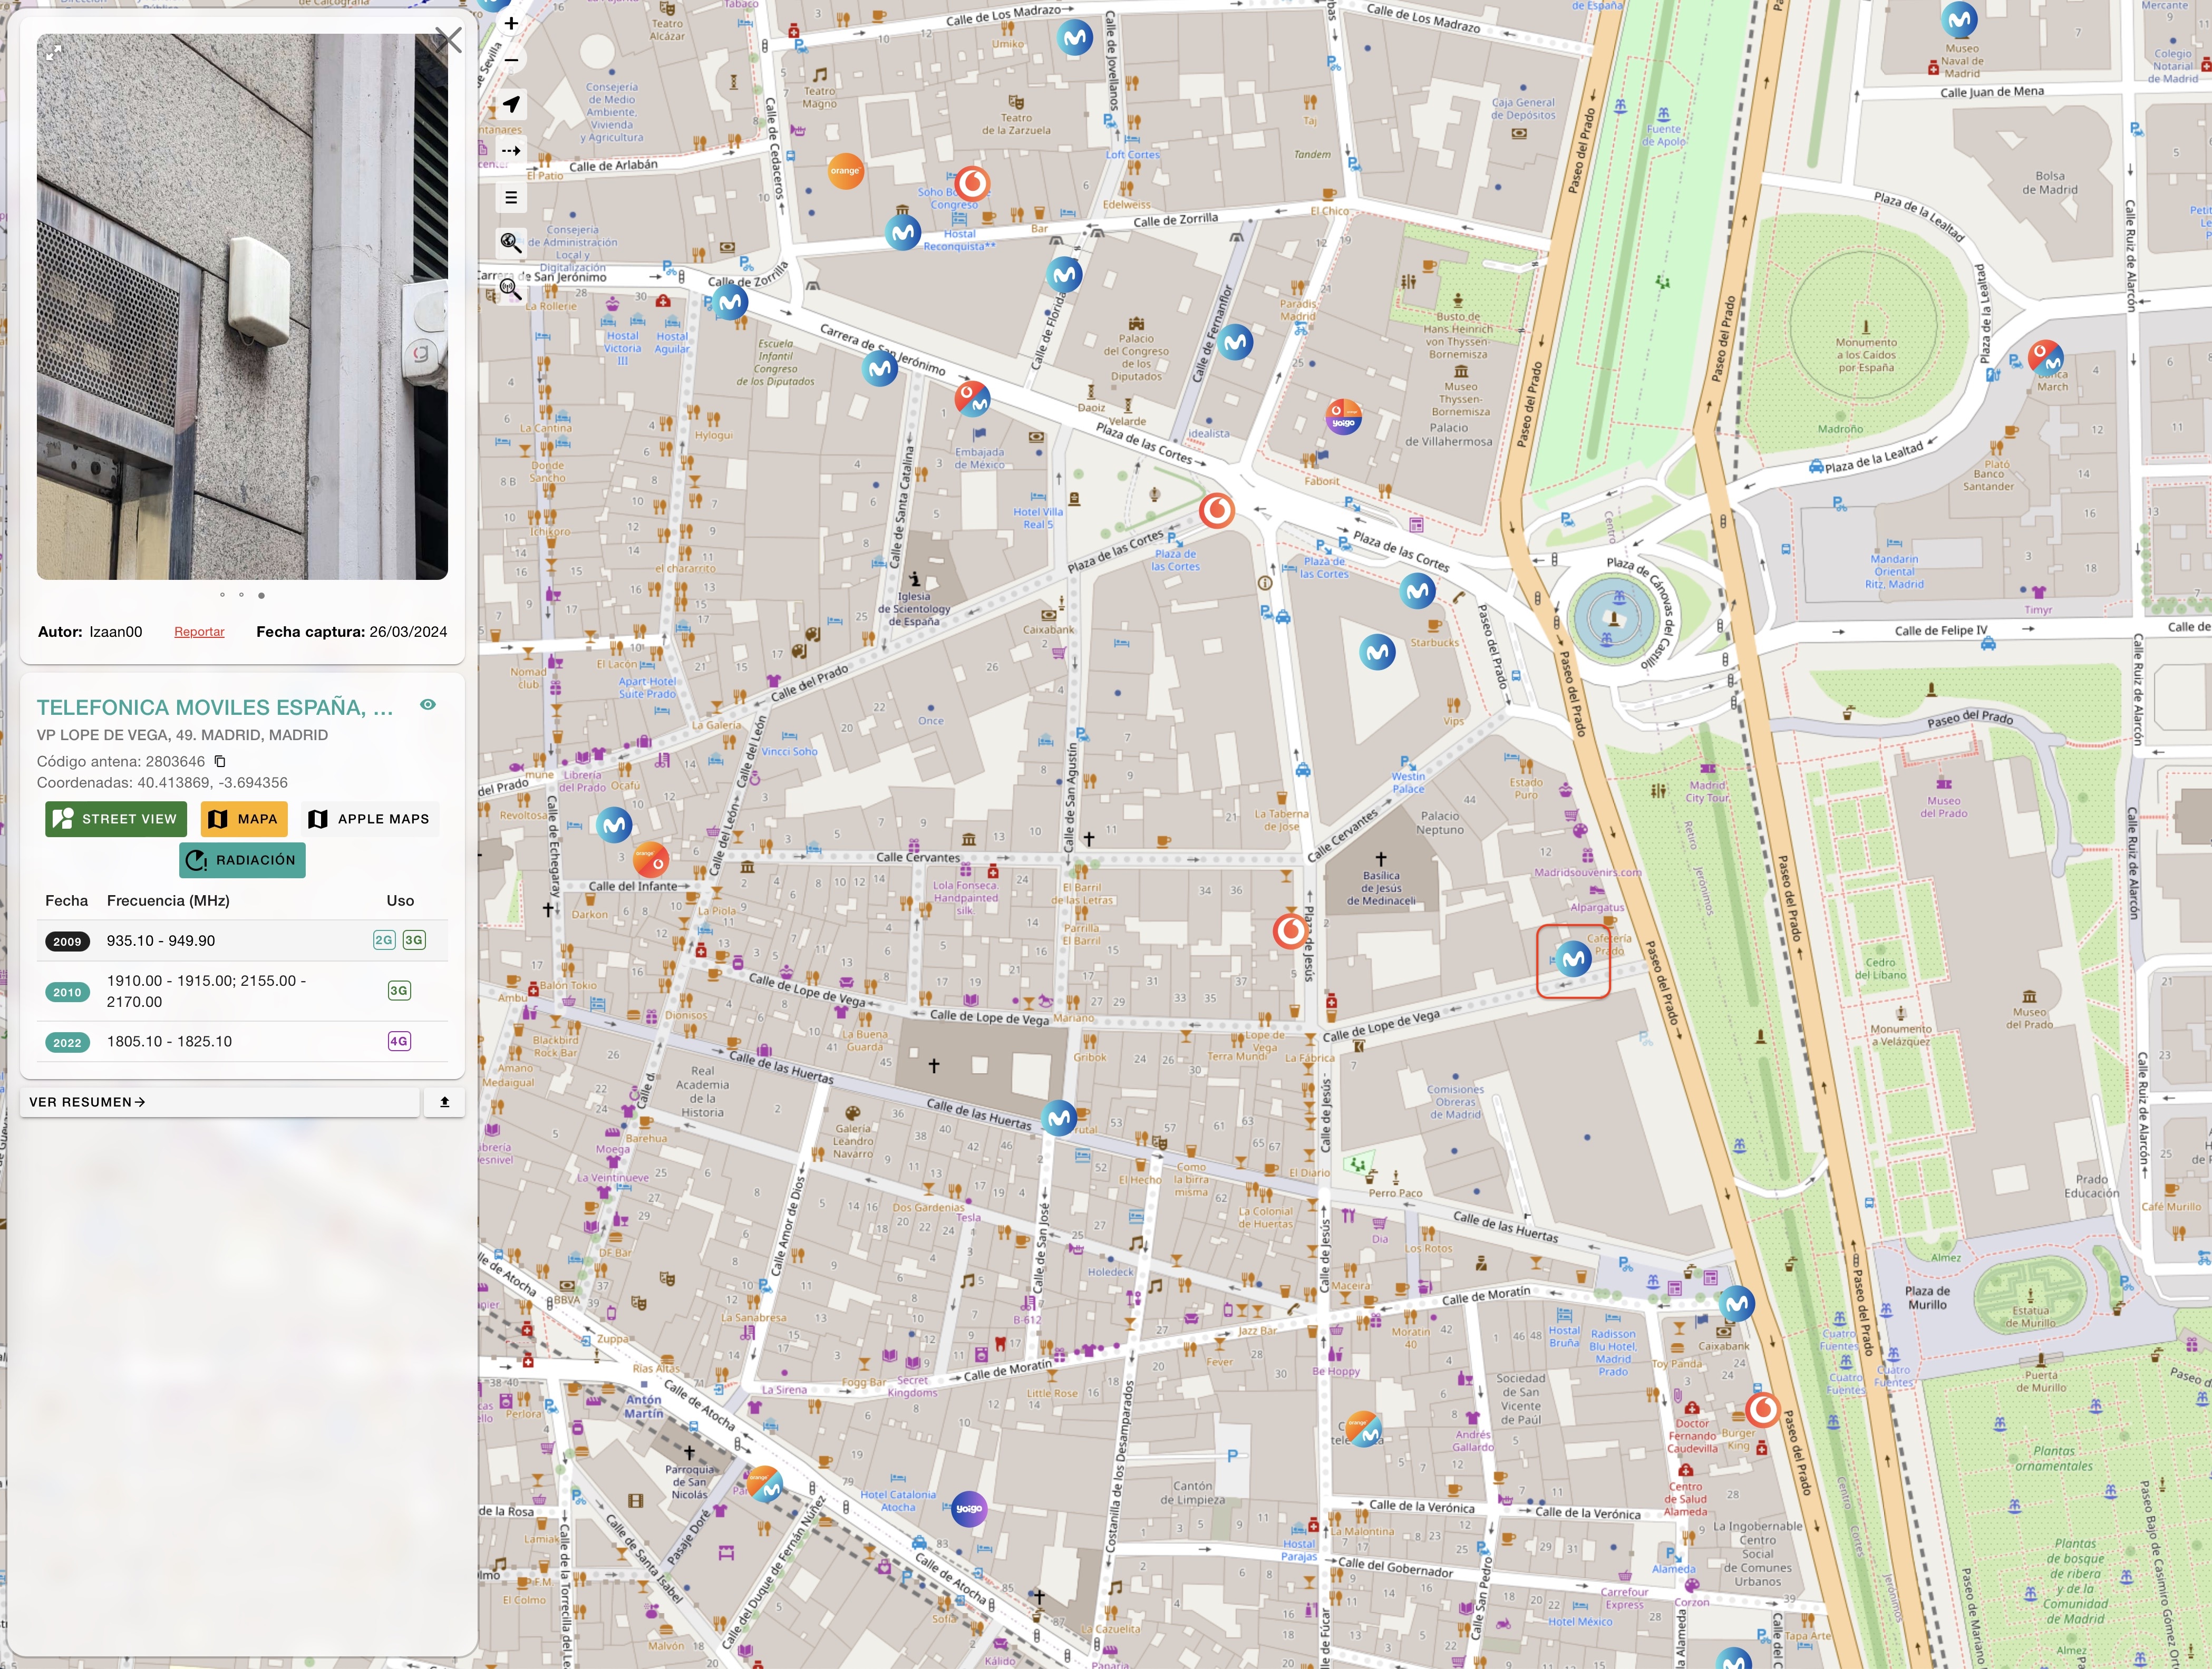2212x1669 pixels.
Task: Select Yoigo marker near Museo Thyssen
Action: pos(1343,417)
